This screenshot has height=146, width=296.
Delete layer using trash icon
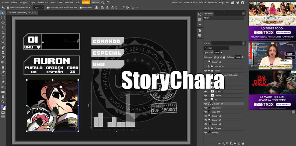coord(243,143)
